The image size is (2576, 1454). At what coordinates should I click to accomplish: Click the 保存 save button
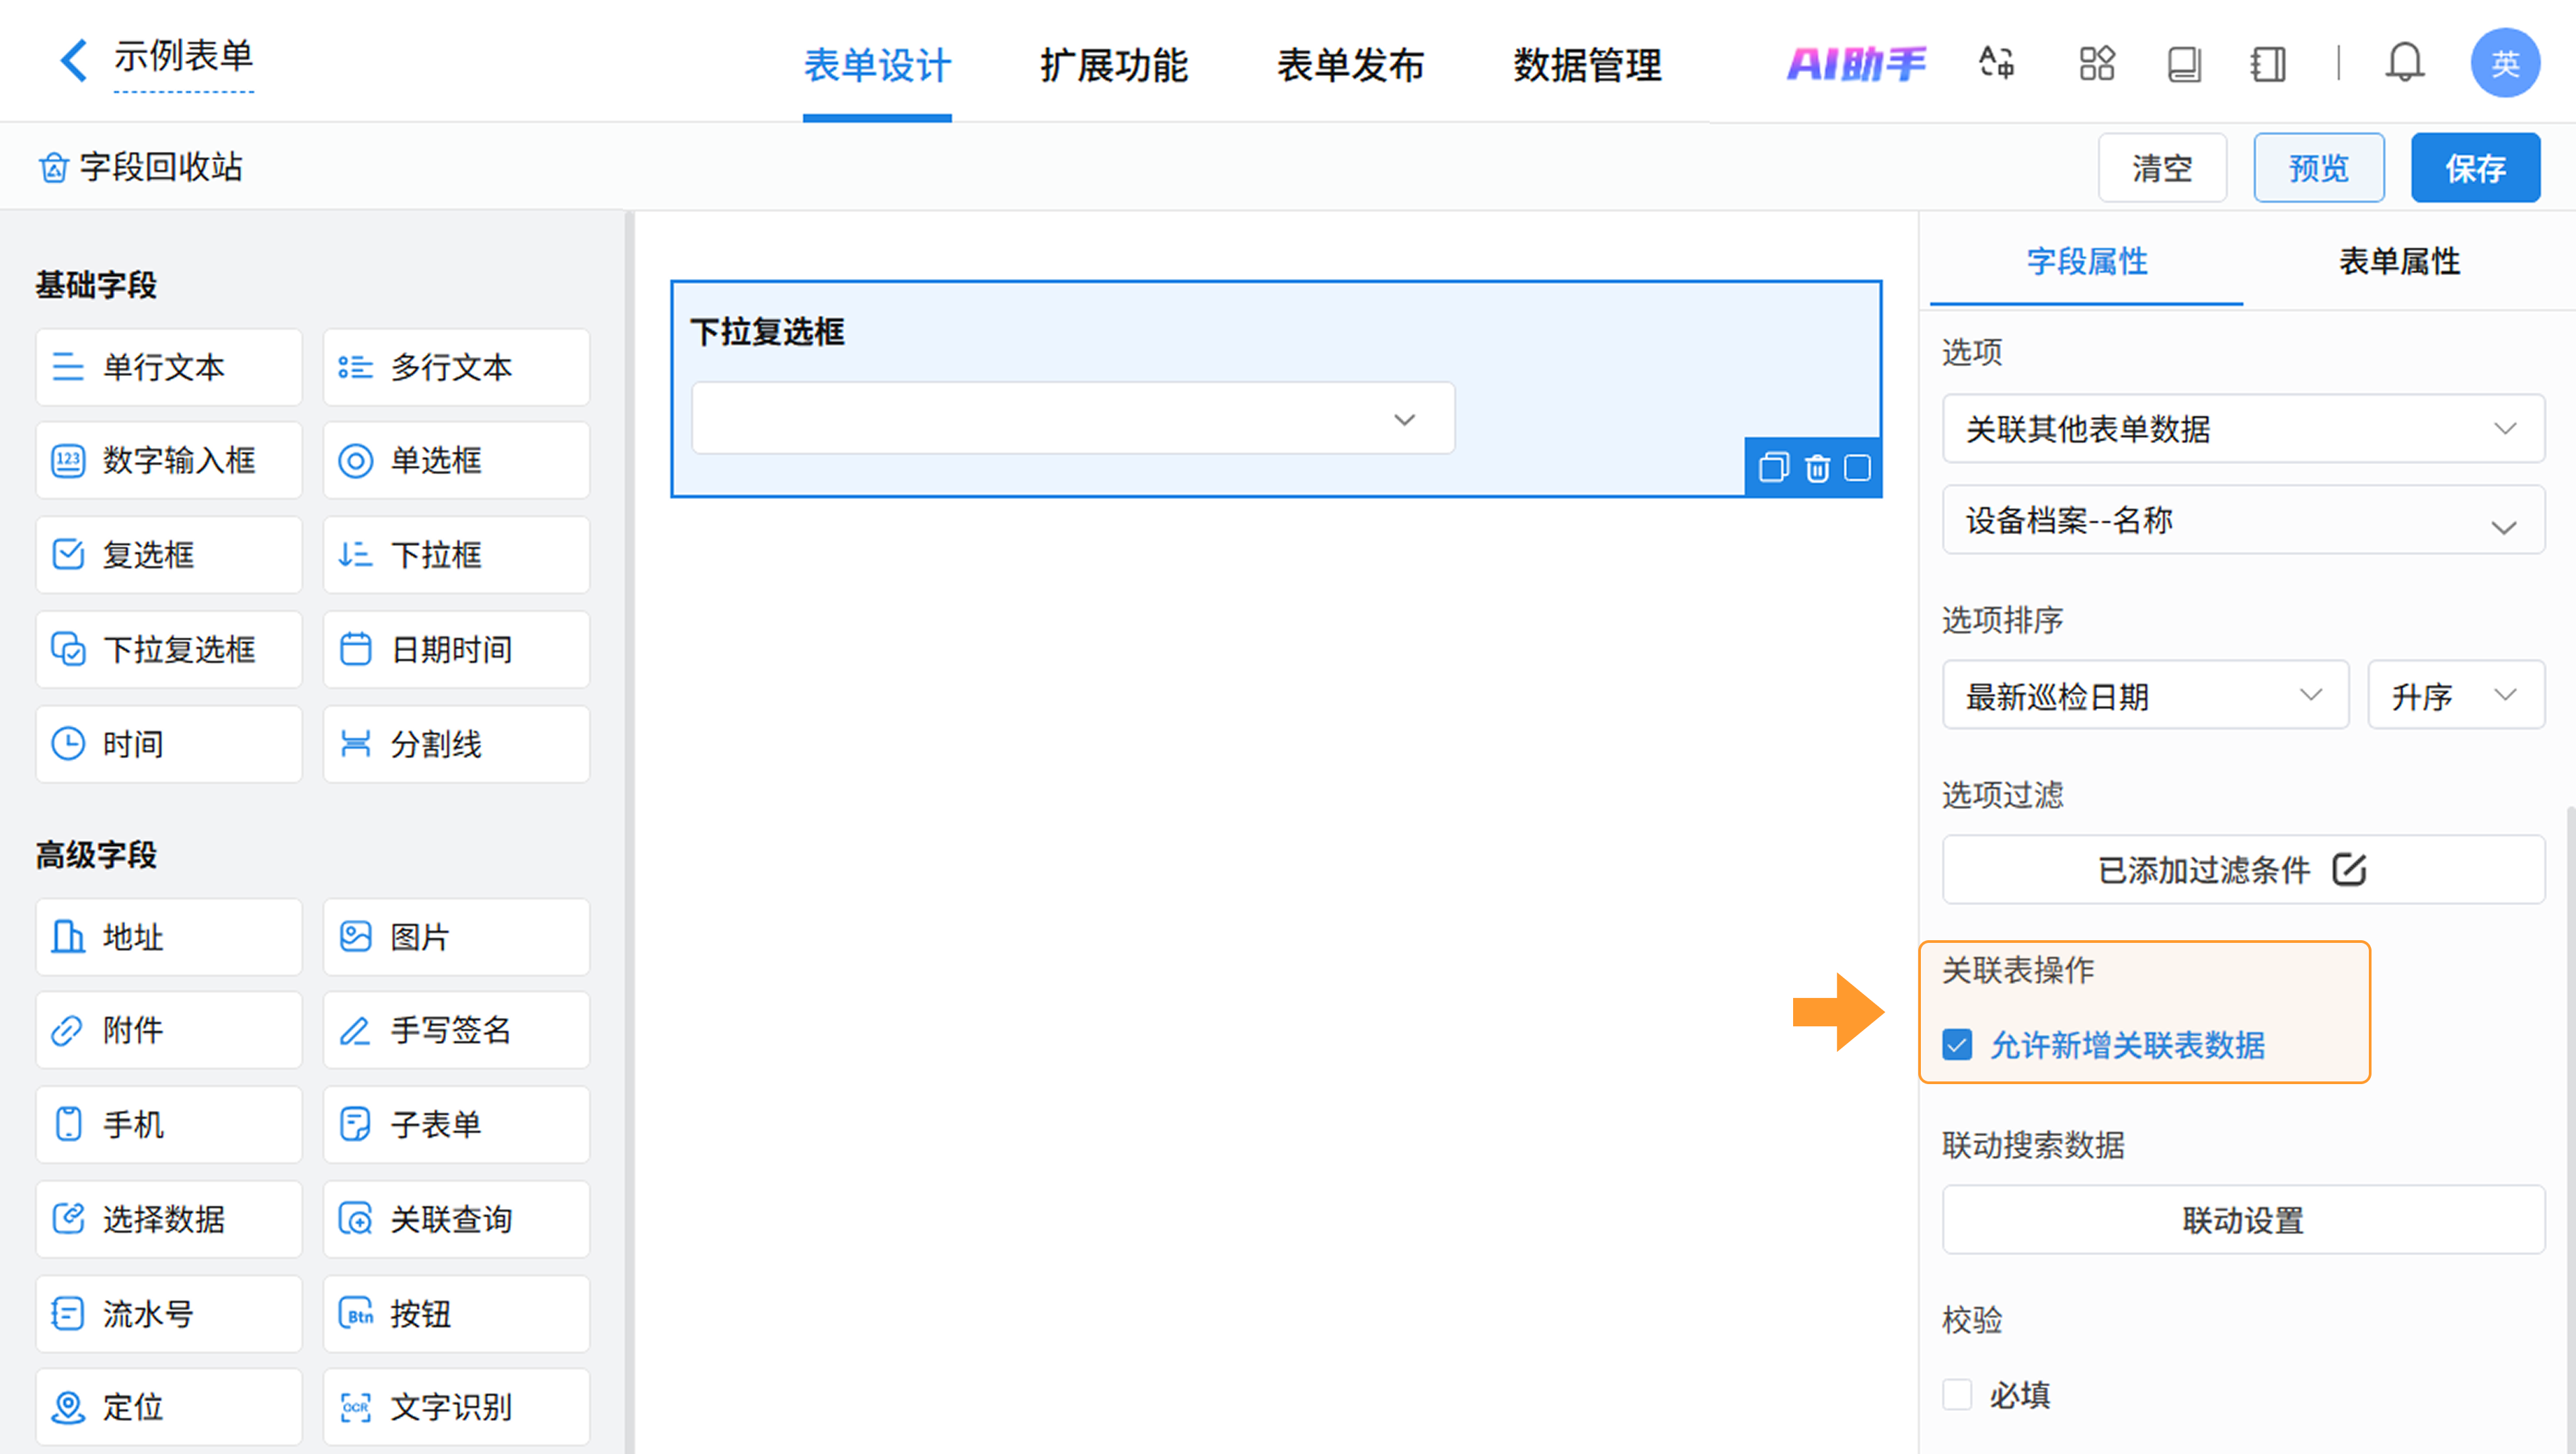[x=2475, y=168]
